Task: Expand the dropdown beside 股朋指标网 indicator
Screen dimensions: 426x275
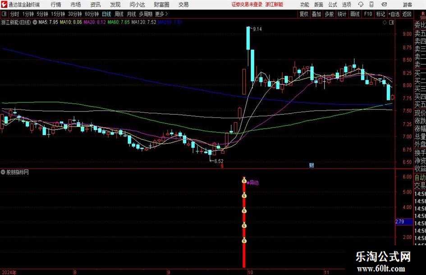Action: click(3, 172)
